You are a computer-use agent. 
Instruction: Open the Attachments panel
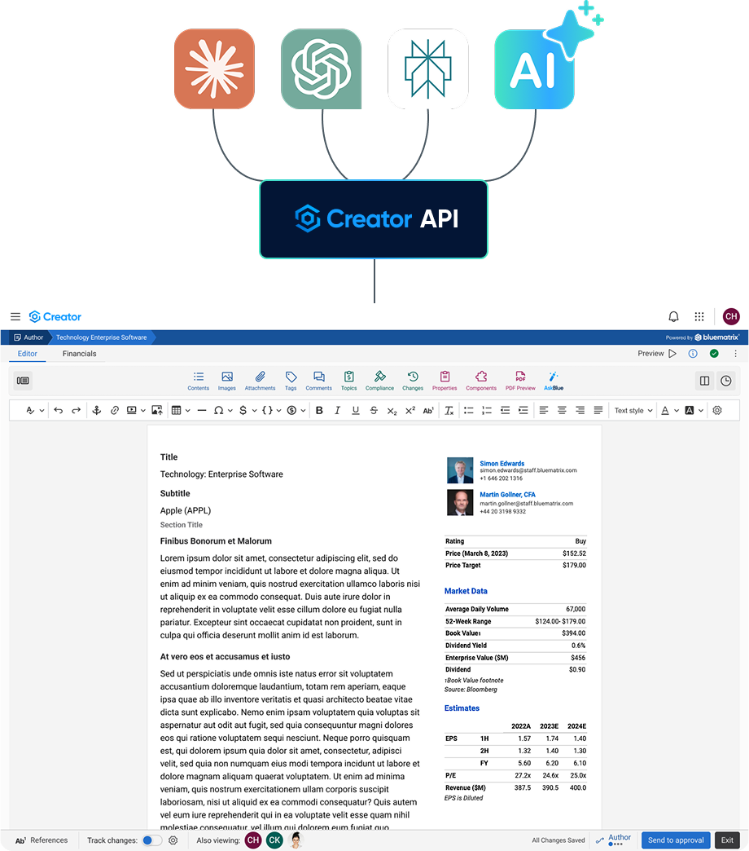(261, 381)
